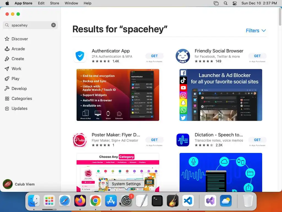Open Friendly Social Browser title link

pyautogui.click(x=219, y=51)
